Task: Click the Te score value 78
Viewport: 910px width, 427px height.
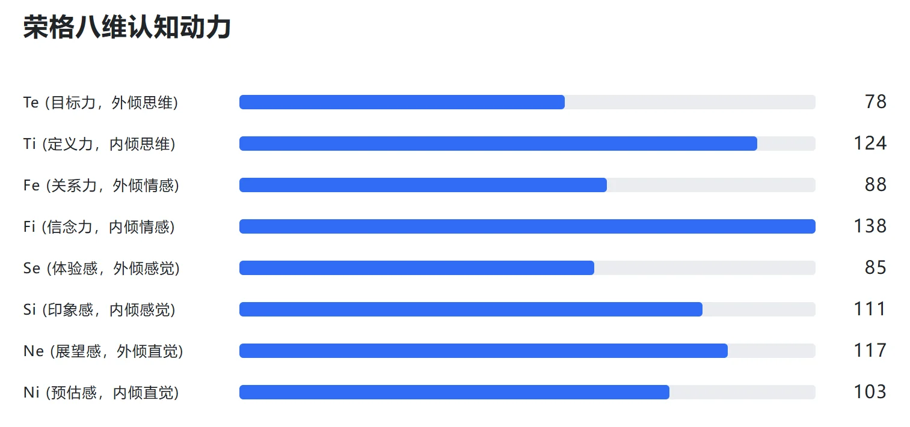Action: (876, 102)
